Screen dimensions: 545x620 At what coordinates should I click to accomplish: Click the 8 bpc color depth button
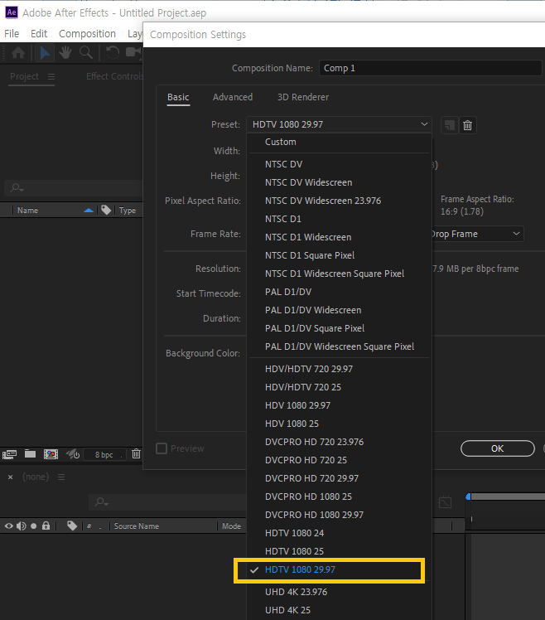104,455
